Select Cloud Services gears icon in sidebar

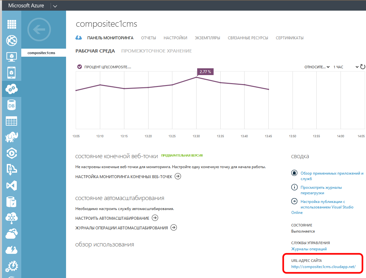coord(12,89)
